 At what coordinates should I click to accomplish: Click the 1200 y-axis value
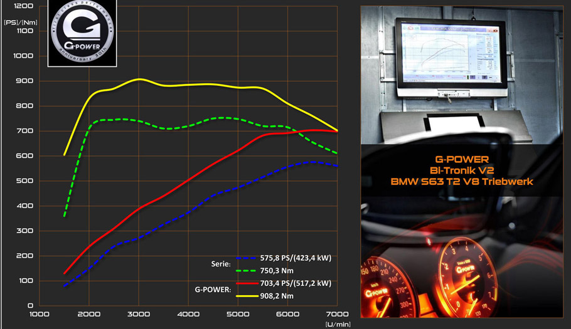coord(23,6)
